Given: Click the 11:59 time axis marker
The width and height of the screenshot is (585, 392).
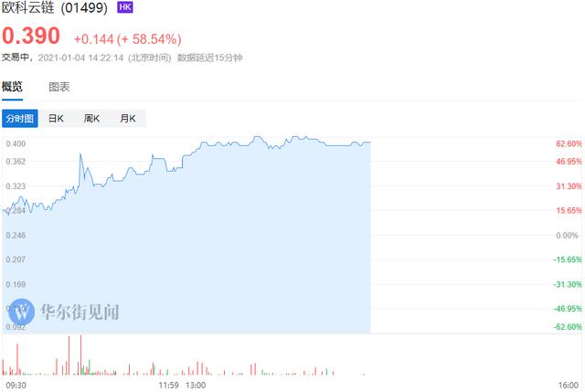Looking at the screenshot, I should (168, 386).
